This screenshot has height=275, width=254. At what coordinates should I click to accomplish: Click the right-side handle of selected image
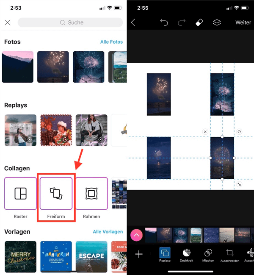pyautogui.click(x=234, y=158)
